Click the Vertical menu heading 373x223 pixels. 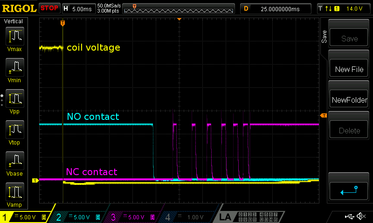point(14,21)
